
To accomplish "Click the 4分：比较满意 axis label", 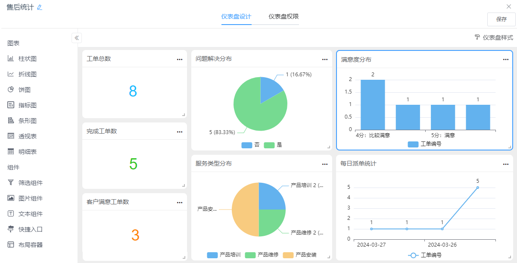I will 373,135.
